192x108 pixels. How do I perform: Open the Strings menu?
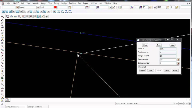pyautogui.click(x=43, y=3)
